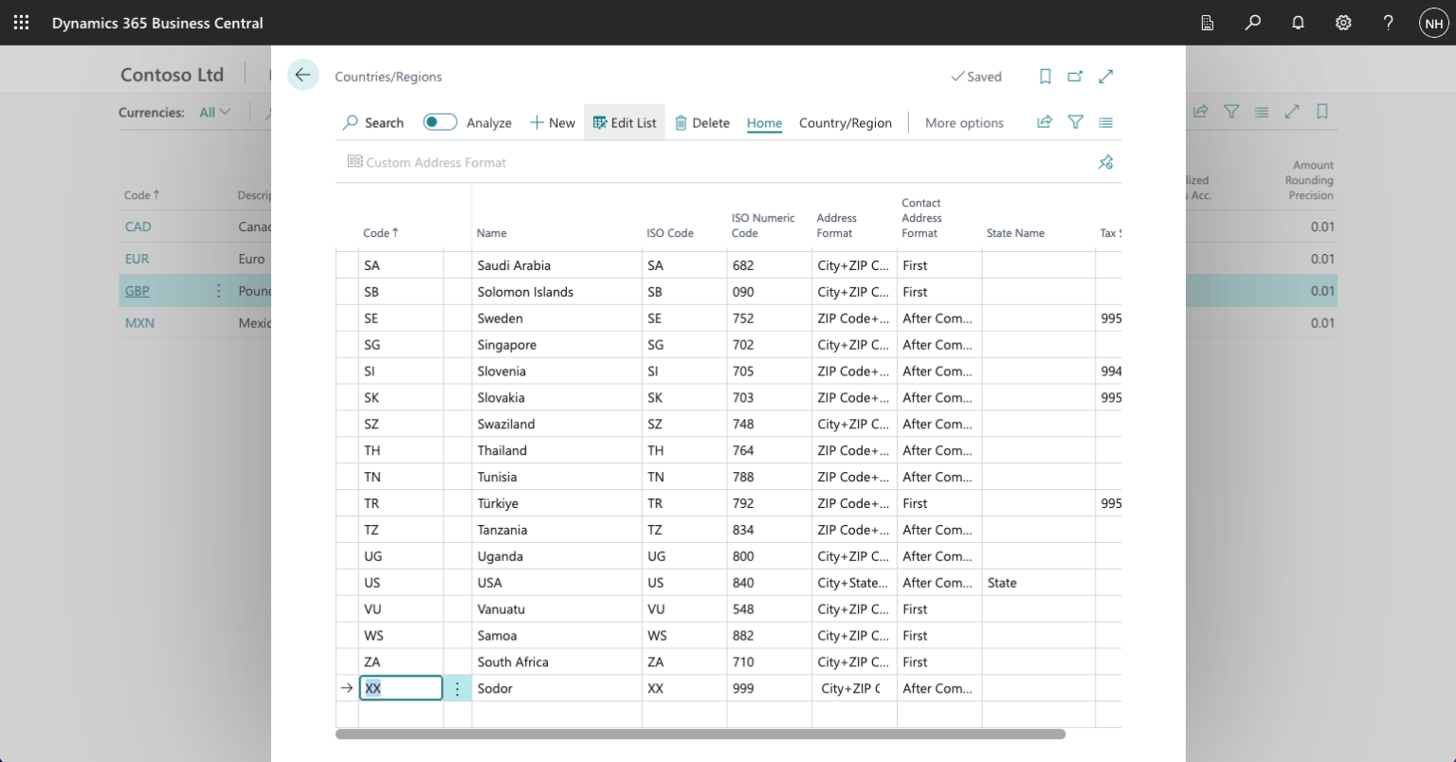The image size is (1456, 762).
Task: Click the back arrow on Countries/Regions page
Action: (x=302, y=76)
